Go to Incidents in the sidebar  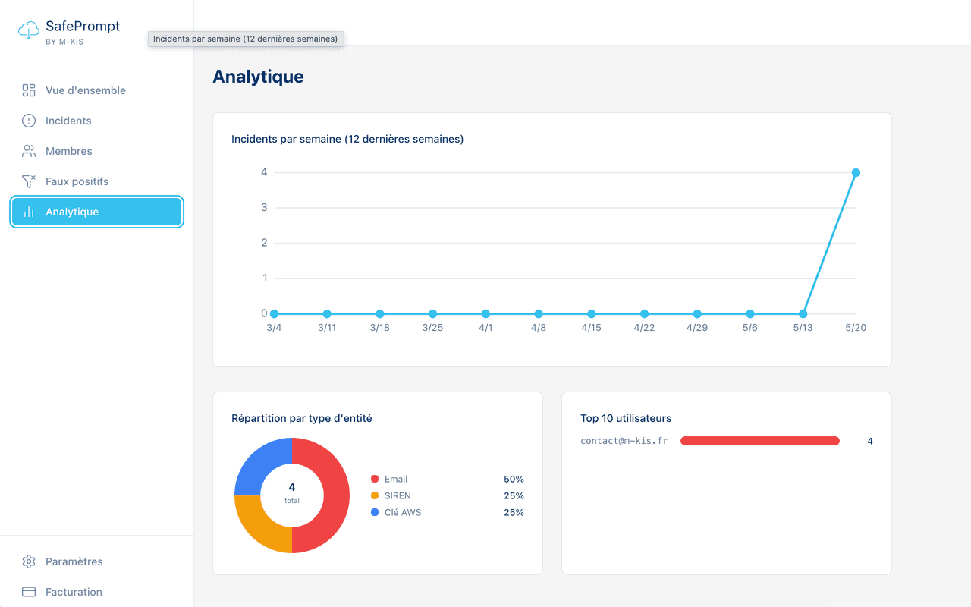[x=97, y=121]
